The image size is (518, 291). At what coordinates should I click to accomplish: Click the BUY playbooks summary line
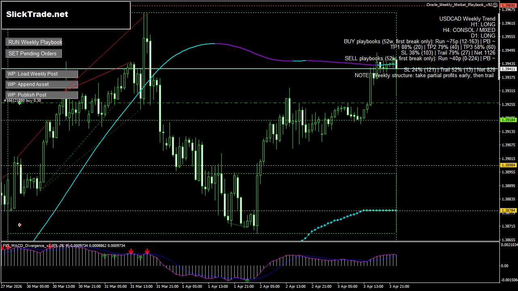(x=420, y=41)
